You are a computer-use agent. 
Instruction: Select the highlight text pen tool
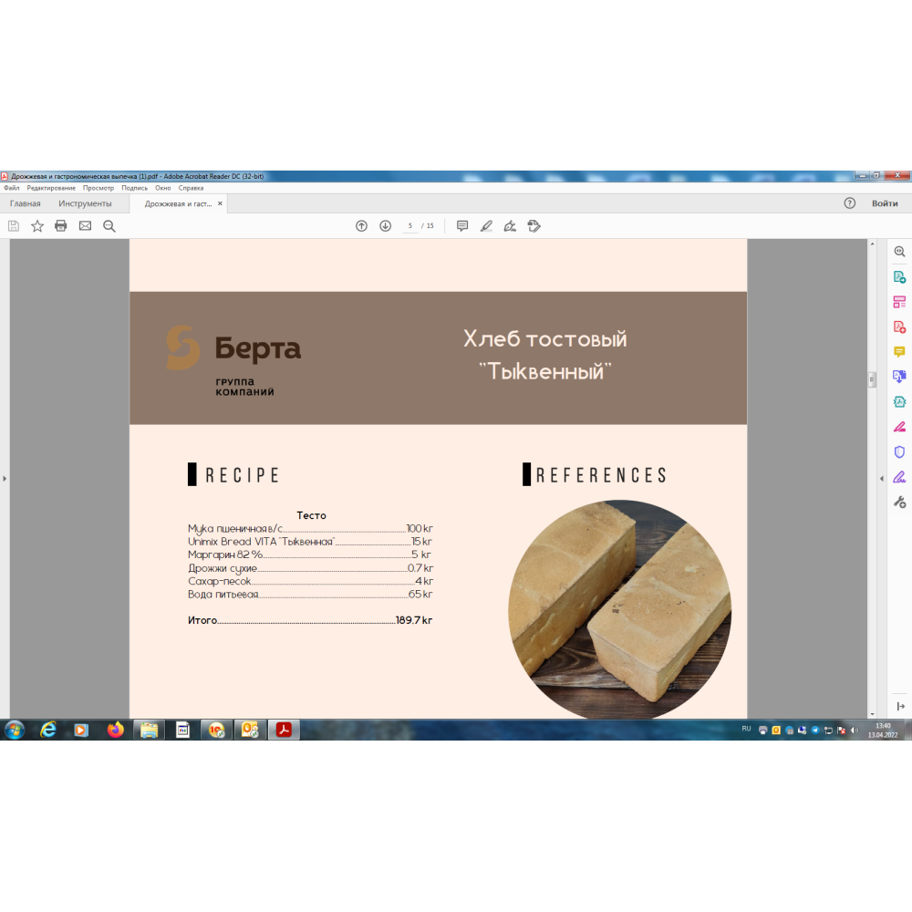tap(486, 226)
